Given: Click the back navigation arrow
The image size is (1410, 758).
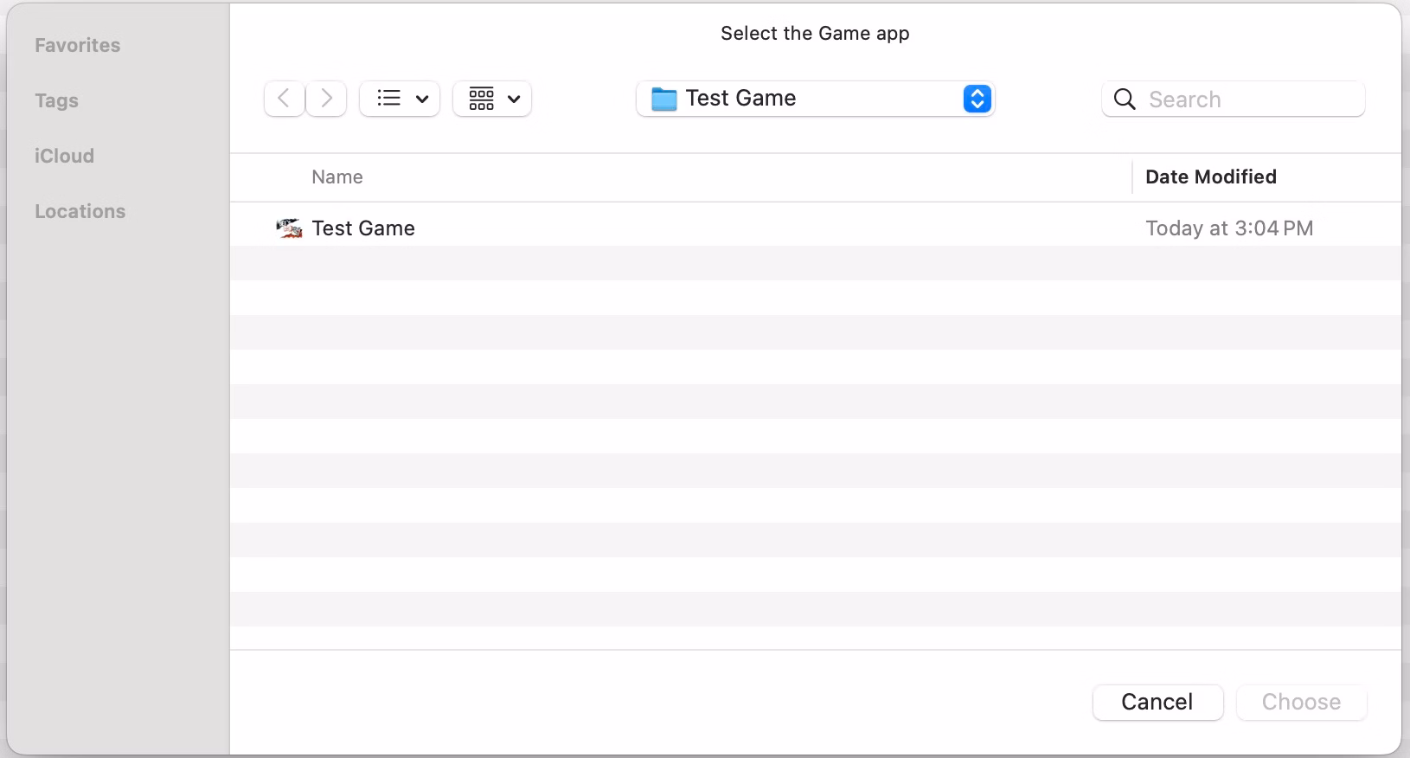Looking at the screenshot, I should click(x=284, y=99).
